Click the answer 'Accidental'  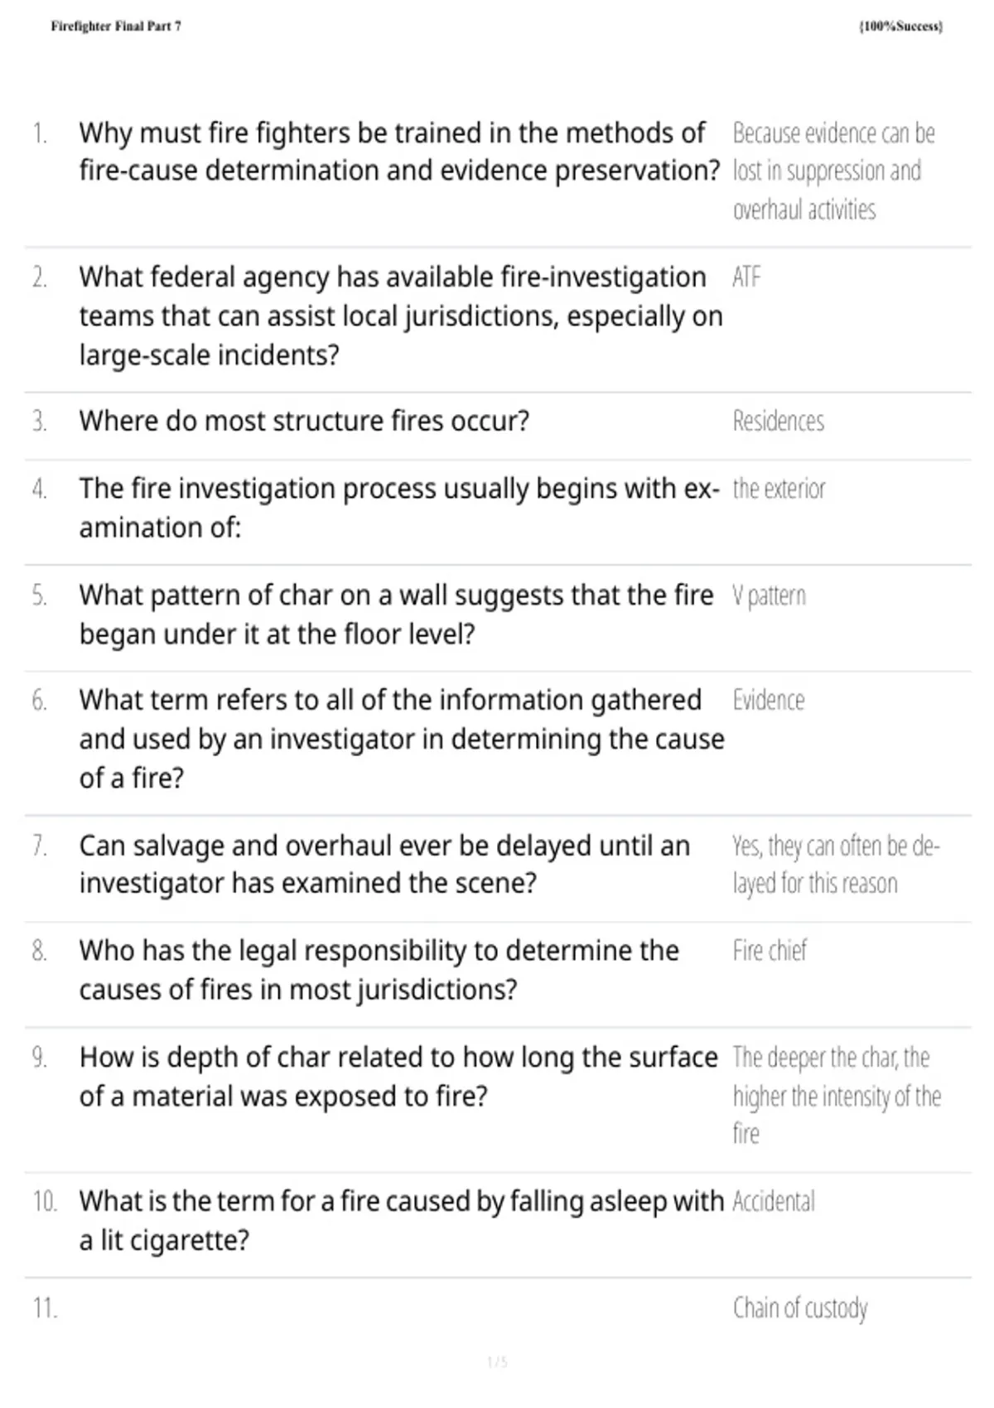click(x=774, y=1201)
